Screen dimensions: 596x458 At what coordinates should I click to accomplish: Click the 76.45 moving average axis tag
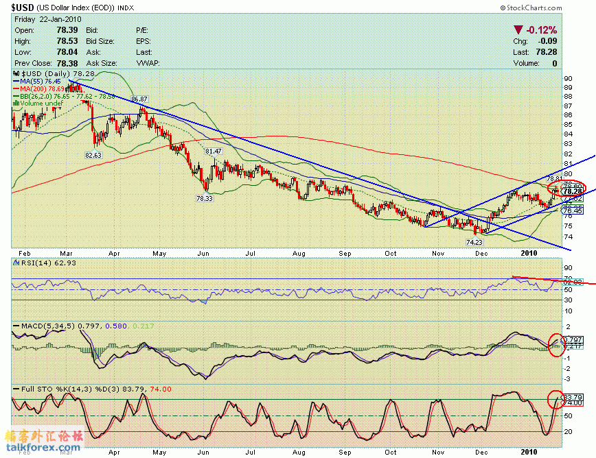point(573,210)
